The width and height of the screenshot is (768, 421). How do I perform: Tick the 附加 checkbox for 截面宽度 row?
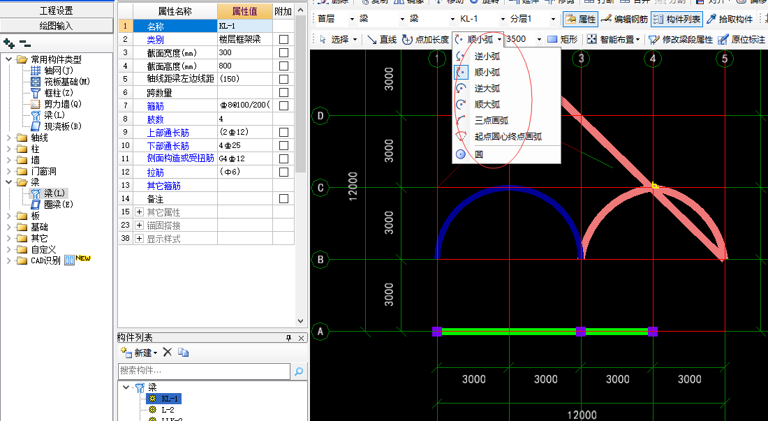click(x=283, y=52)
